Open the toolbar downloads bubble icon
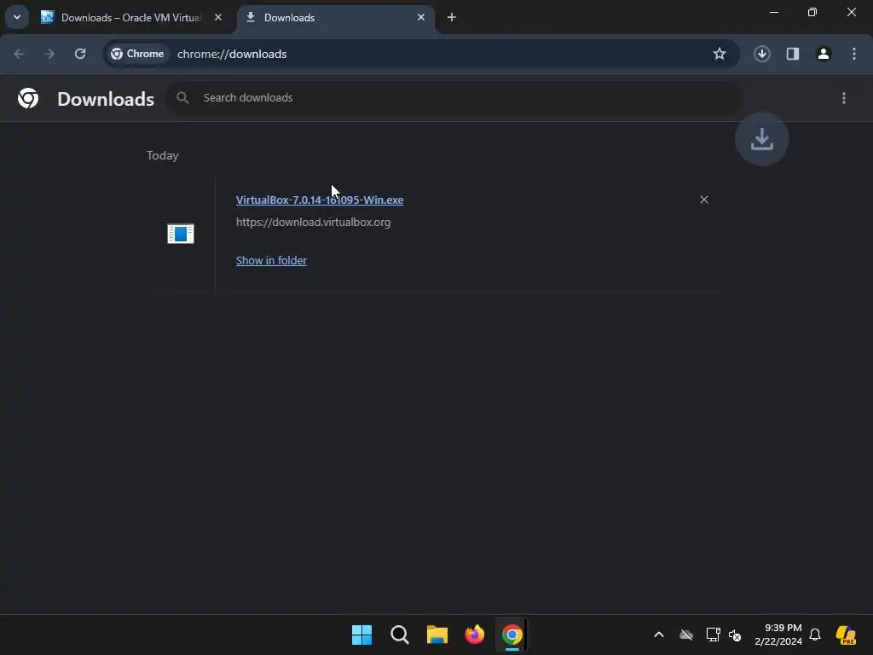Image resolution: width=873 pixels, height=655 pixels. tap(762, 54)
